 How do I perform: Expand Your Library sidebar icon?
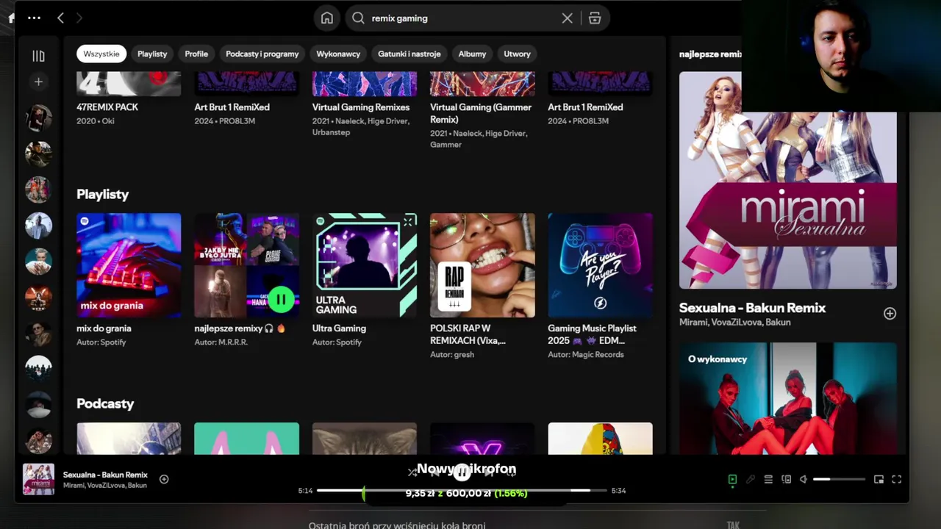click(38, 56)
